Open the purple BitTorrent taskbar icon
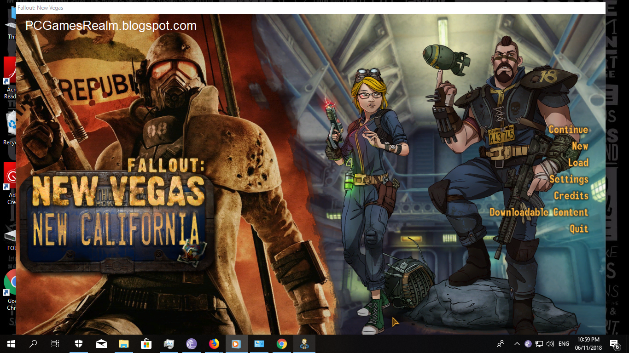The height and width of the screenshot is (353, 629). click(x=192, y=344)
